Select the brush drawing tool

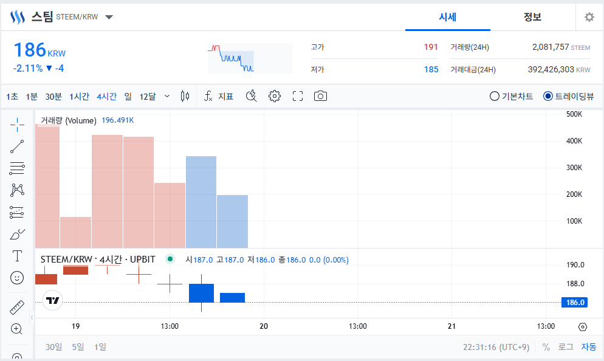pos(18,234)
